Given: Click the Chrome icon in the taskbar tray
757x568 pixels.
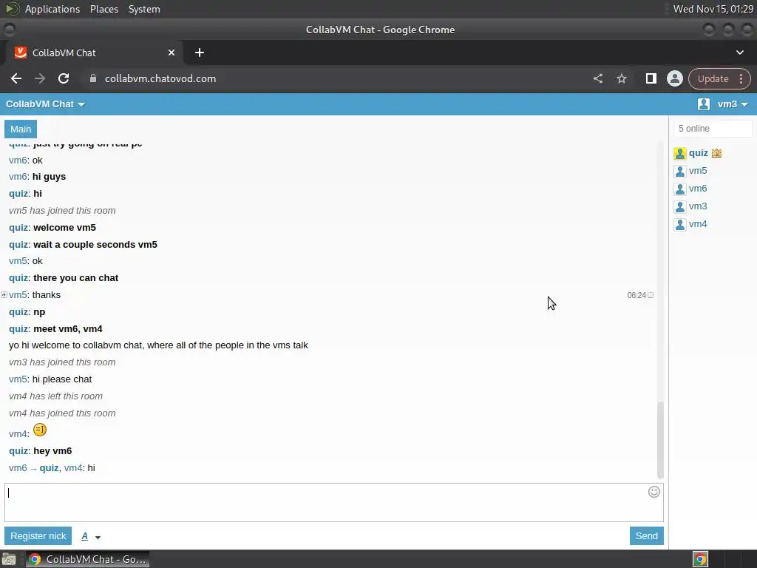Looking at the screenshot, I should click(700, 559).
